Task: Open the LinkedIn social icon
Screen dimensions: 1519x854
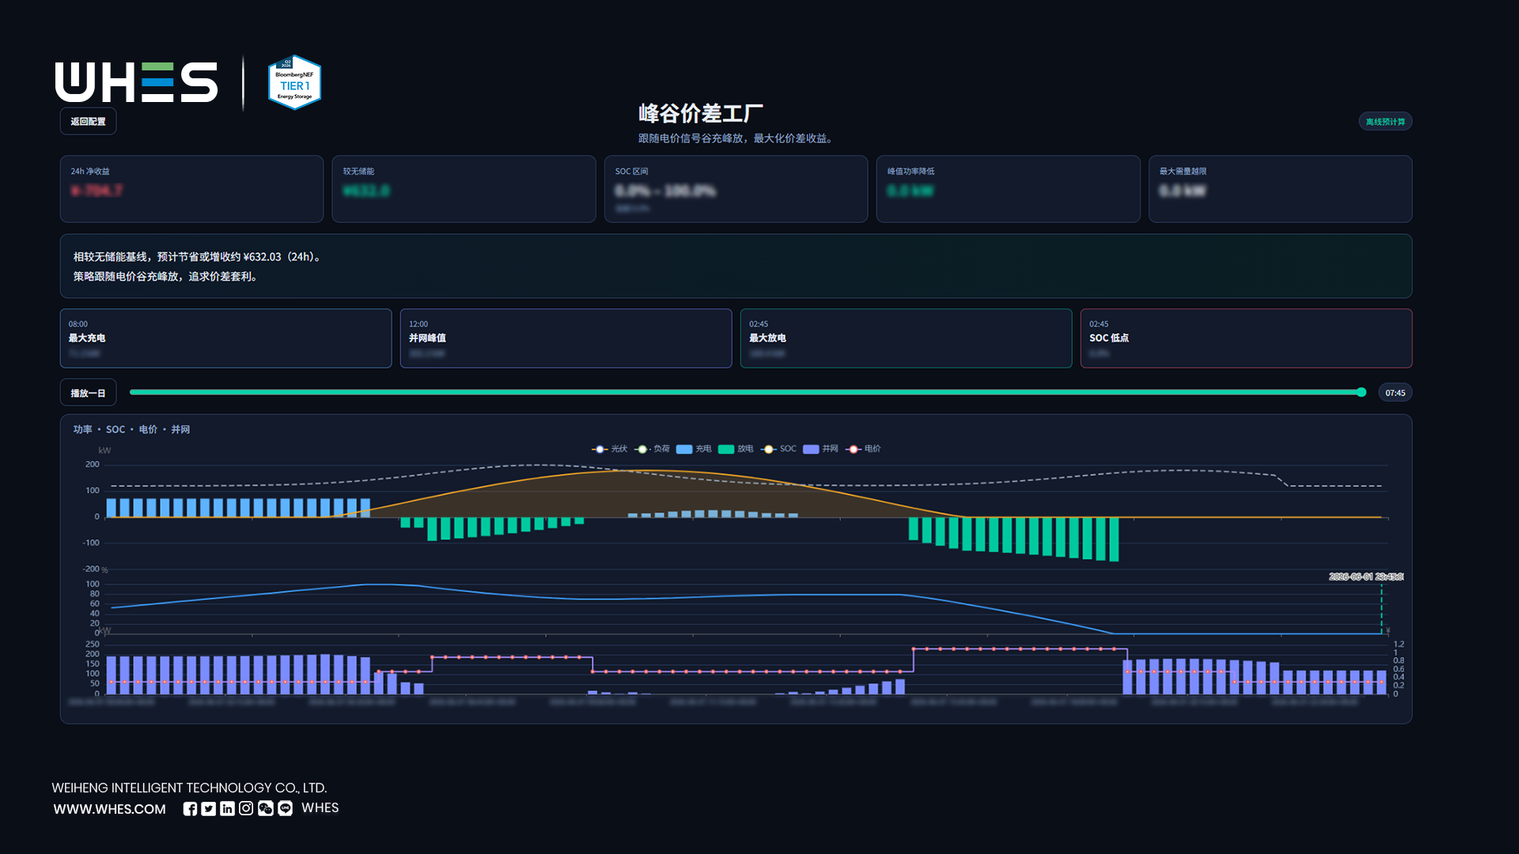Action: point(227,808)
